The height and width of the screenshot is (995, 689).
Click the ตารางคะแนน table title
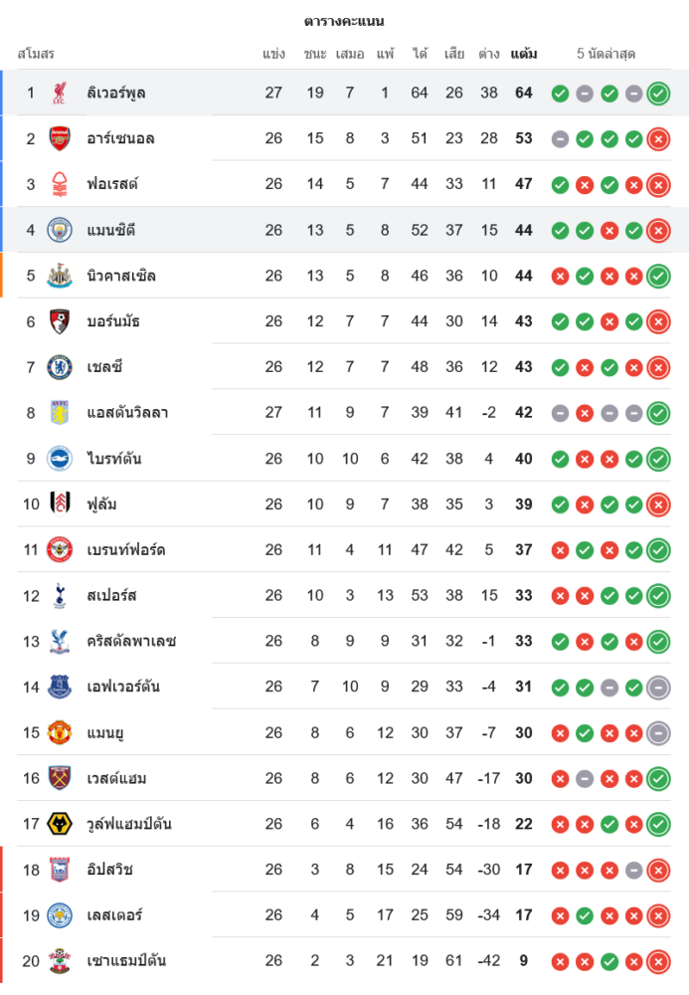coord(344,21)
